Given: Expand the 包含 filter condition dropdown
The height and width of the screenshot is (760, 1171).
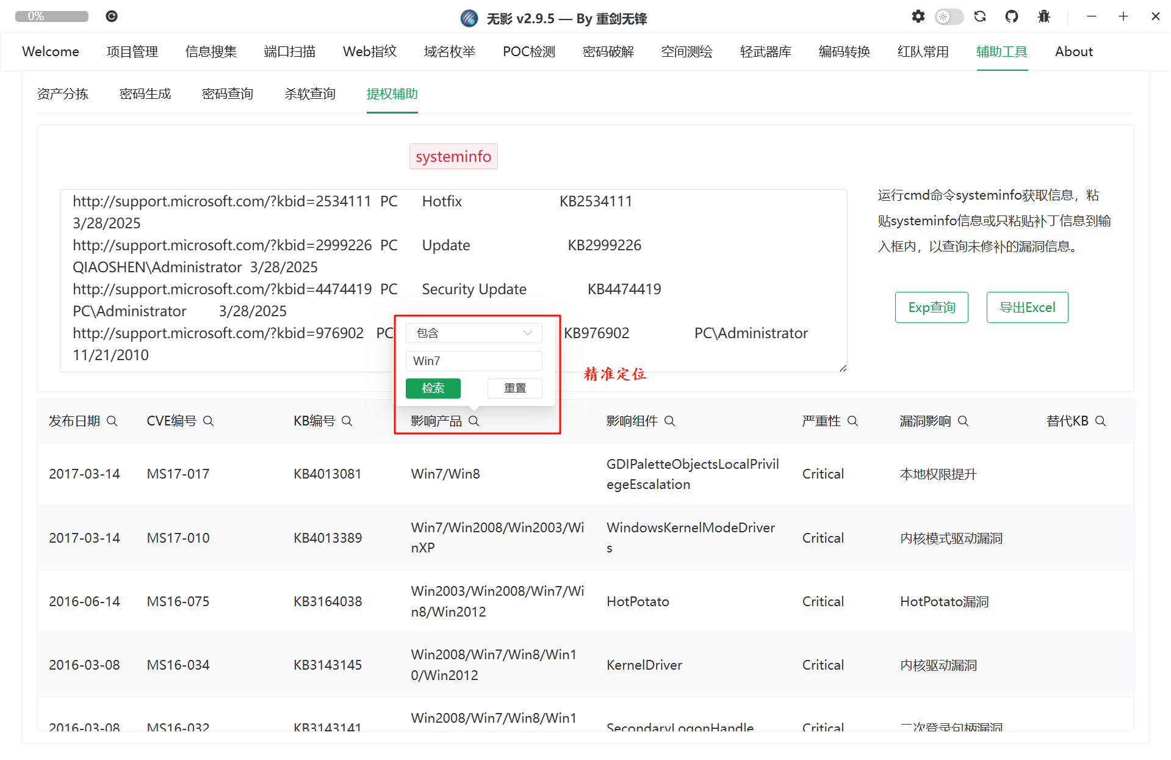Looking at the screenshot, I should coord(474,333).
